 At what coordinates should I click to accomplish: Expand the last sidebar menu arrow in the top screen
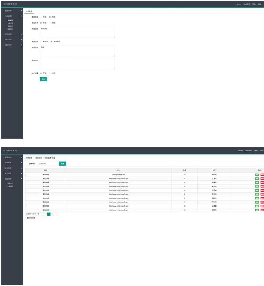click(21, 45)
